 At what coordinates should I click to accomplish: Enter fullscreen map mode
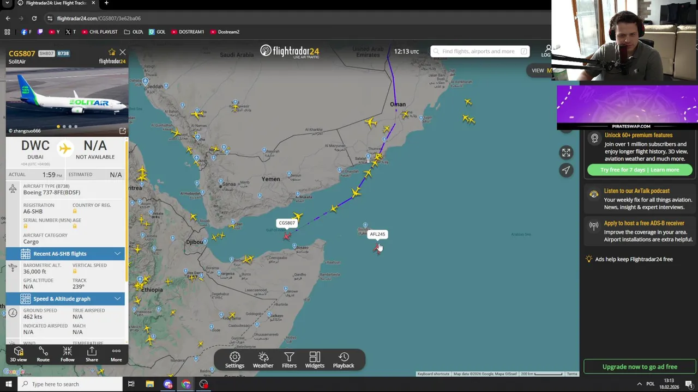566,152
